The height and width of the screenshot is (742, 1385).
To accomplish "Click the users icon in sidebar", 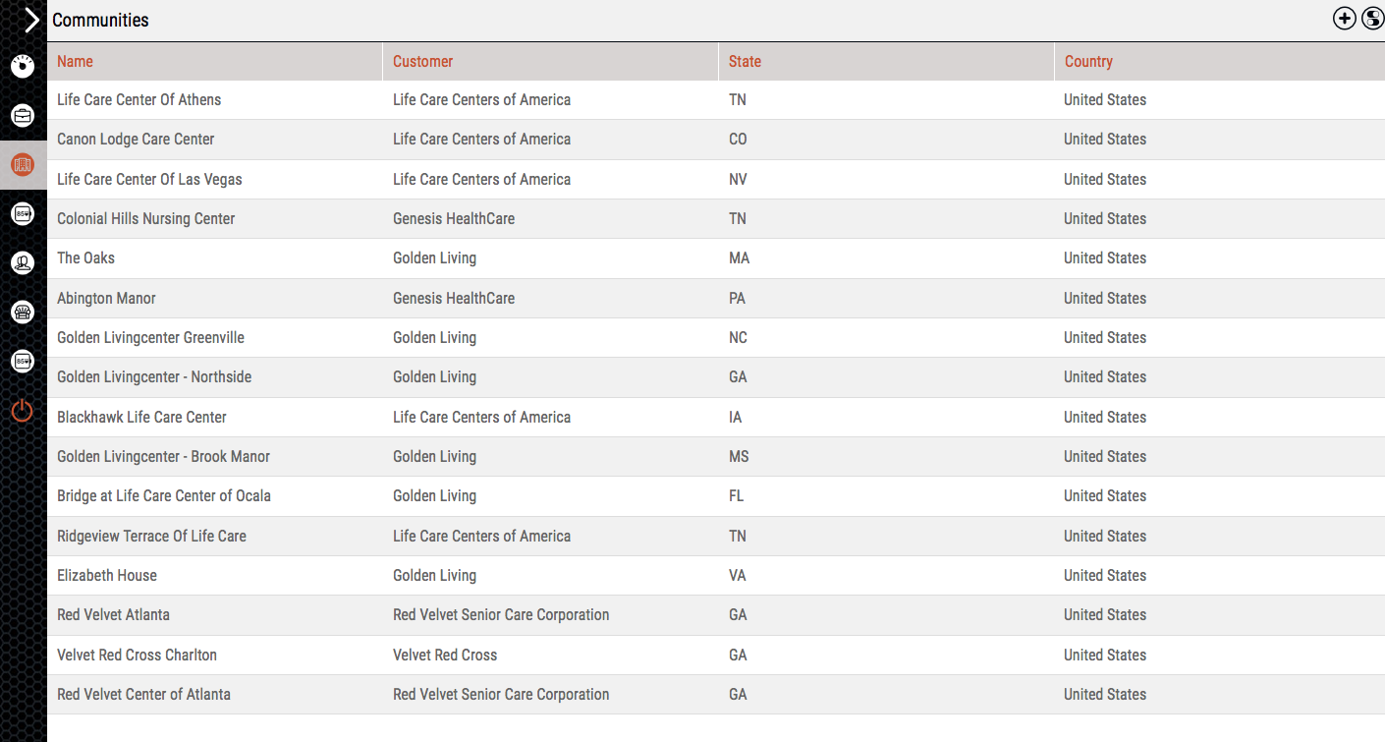I will [x=23, y=263].
